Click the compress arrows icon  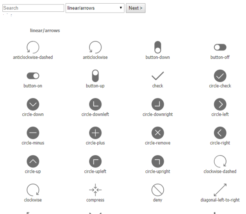[x=95, y=190]
